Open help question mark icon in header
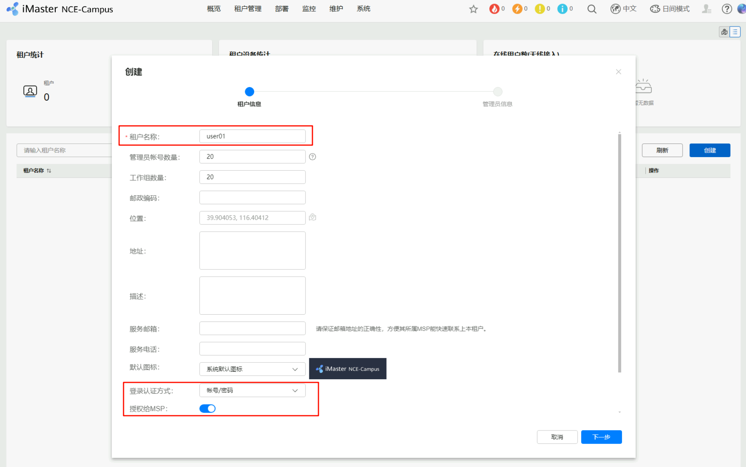The width and height of the screenshot is (746, 467). point(726,9)
